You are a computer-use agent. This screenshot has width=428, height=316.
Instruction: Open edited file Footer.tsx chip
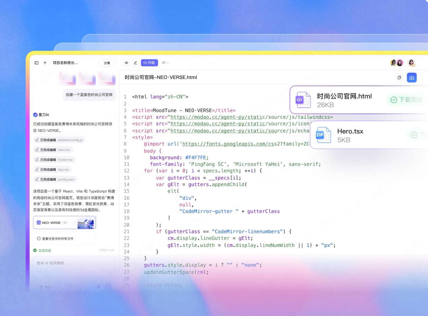click(54, 160)
